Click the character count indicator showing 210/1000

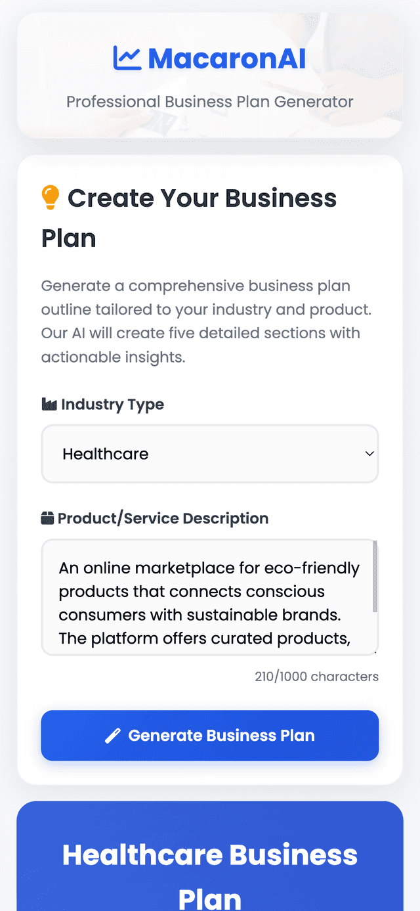316,677
